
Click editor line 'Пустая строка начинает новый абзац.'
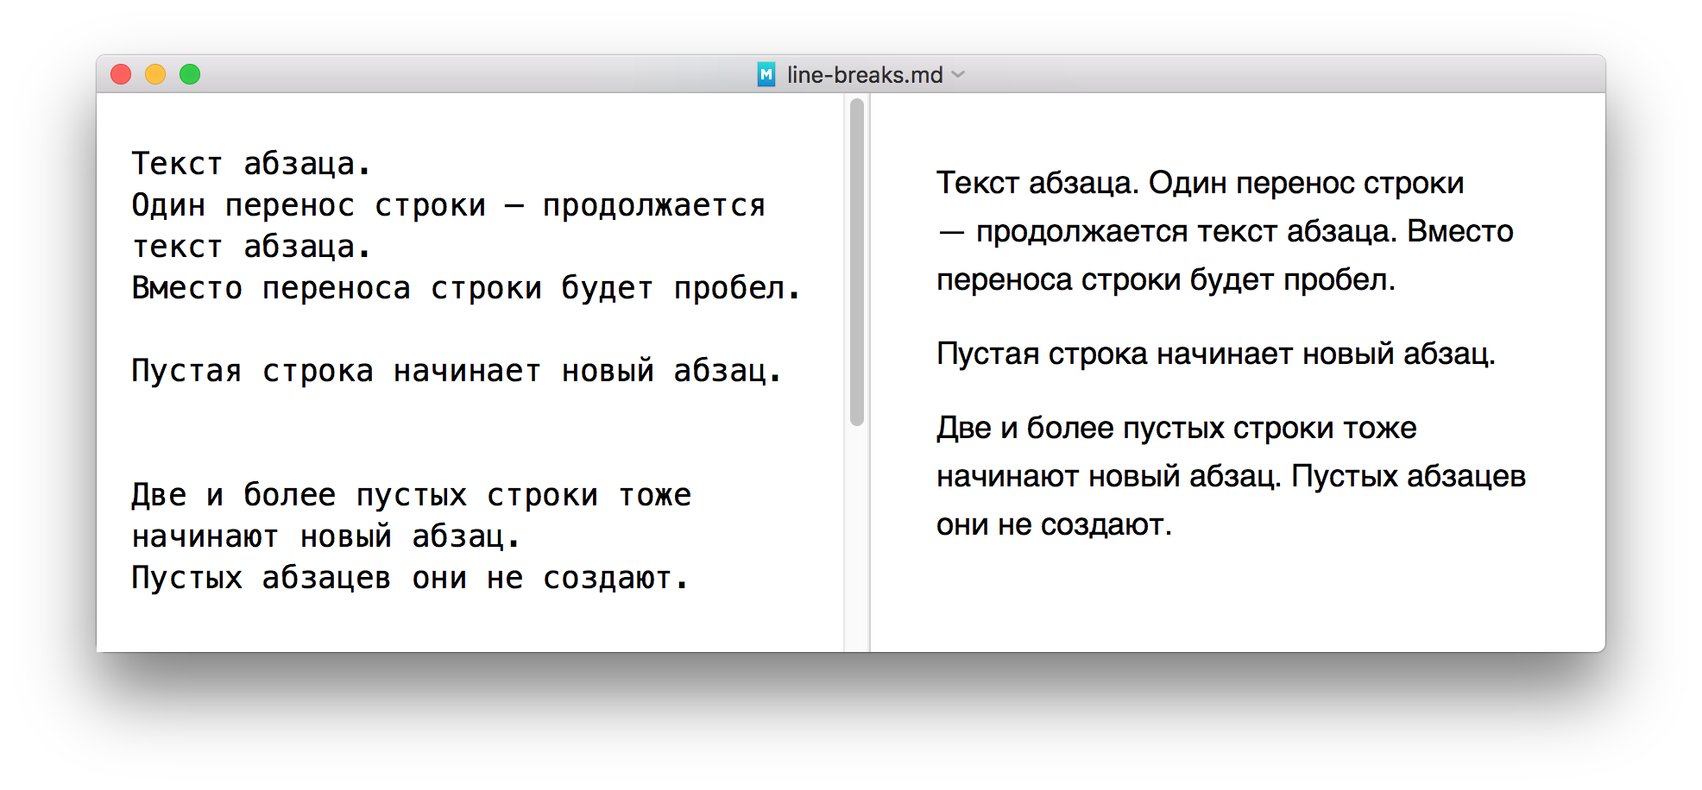457,371
